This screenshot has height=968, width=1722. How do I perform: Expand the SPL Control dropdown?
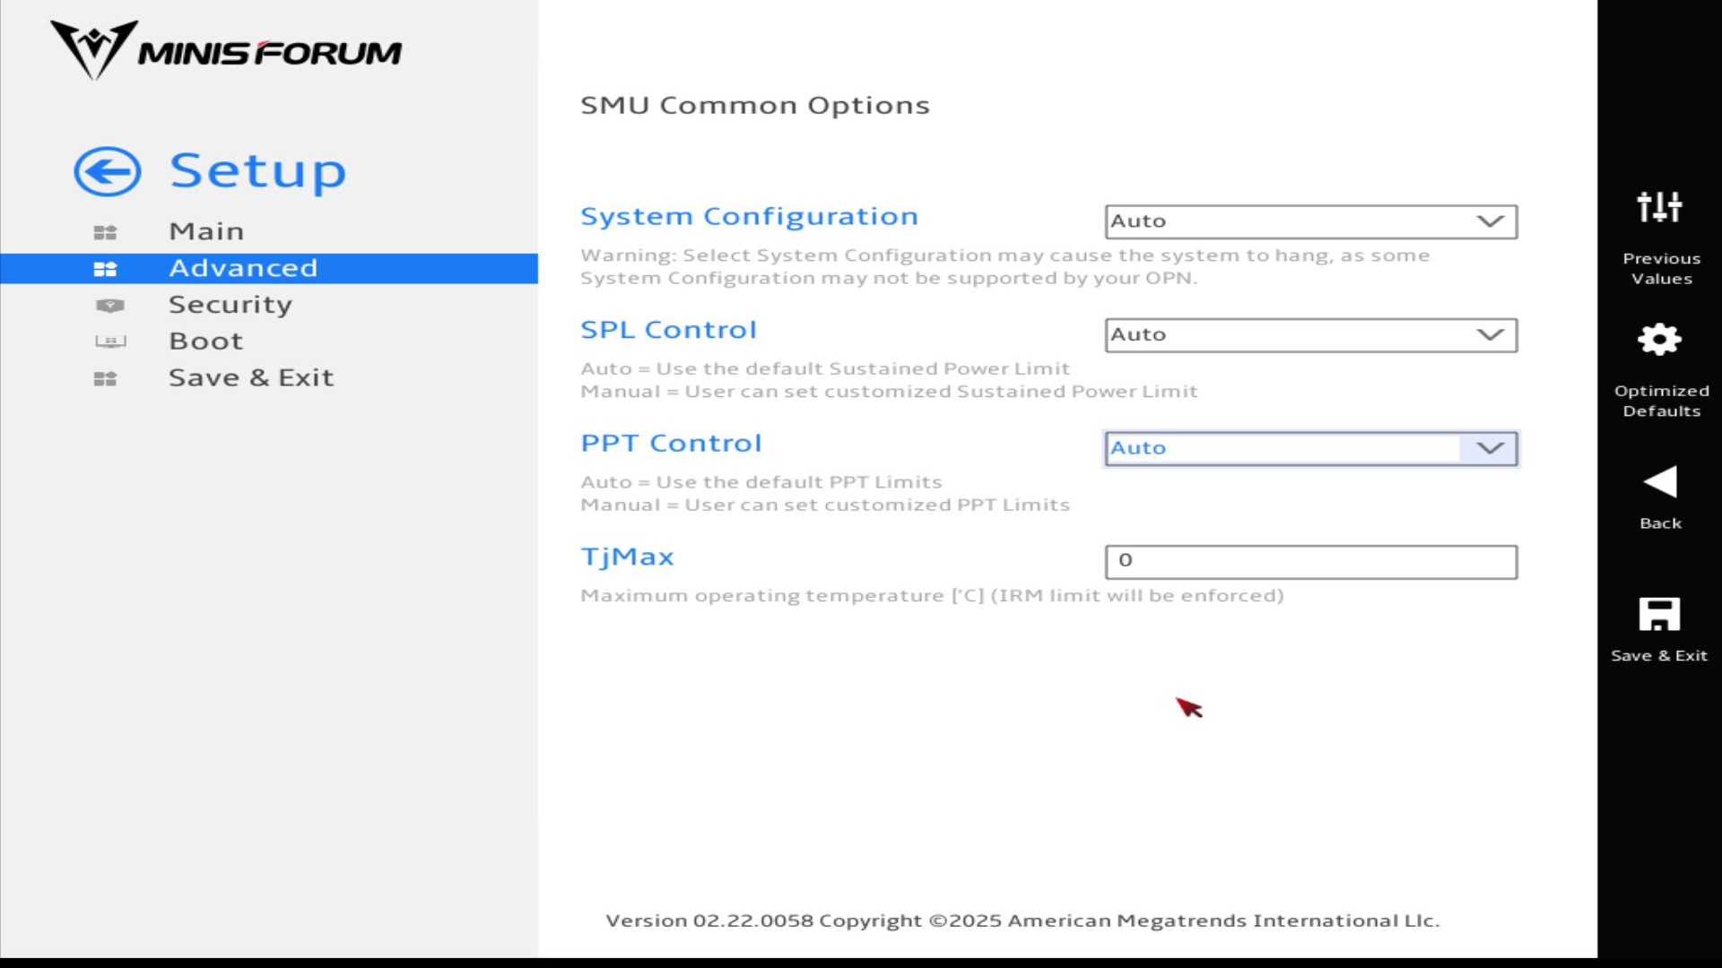(x=1310, y=335)
